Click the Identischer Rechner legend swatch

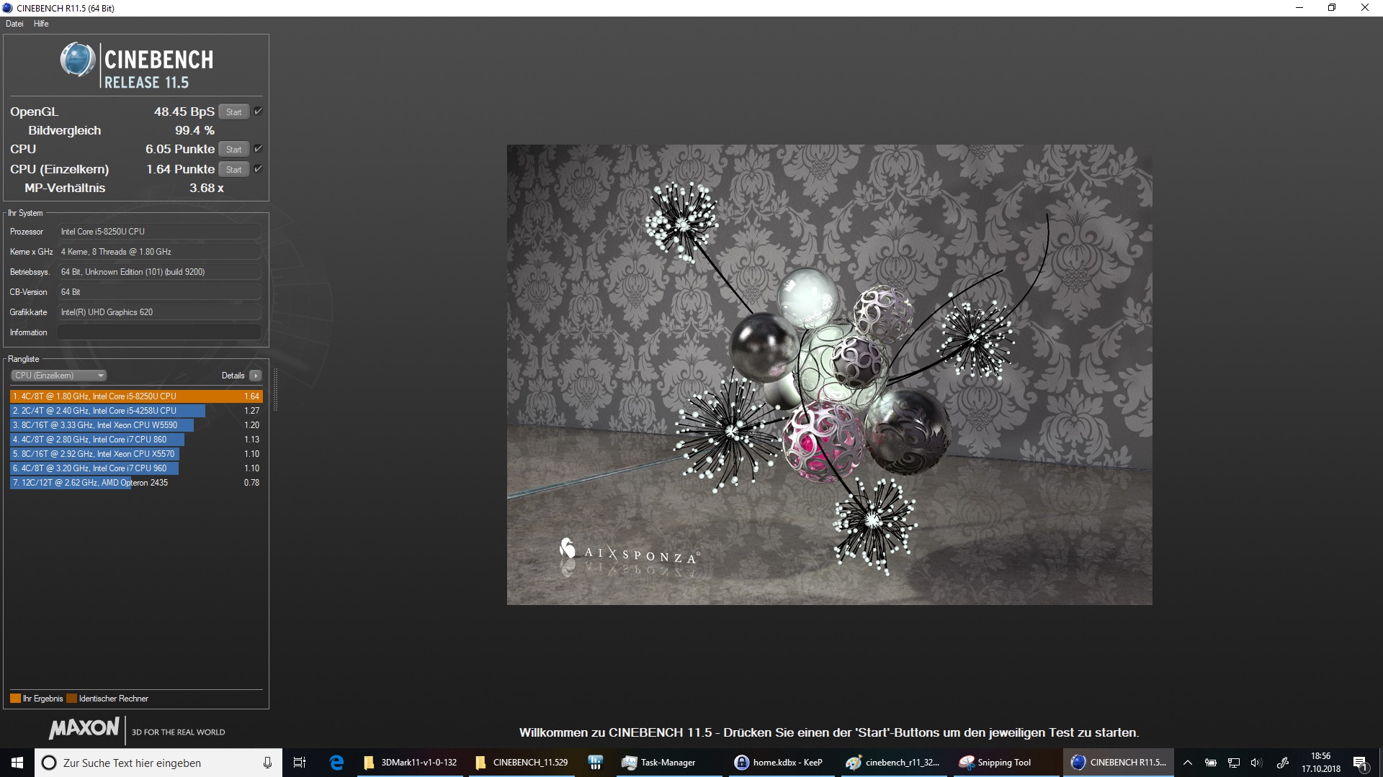click(71, 699)
